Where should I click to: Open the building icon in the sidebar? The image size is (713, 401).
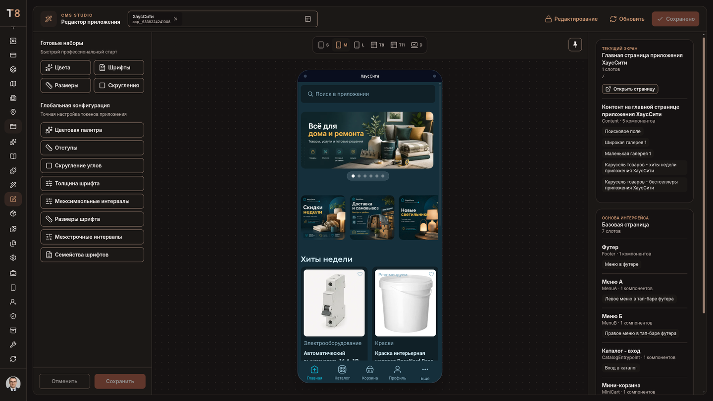click(x=13, y=98)
